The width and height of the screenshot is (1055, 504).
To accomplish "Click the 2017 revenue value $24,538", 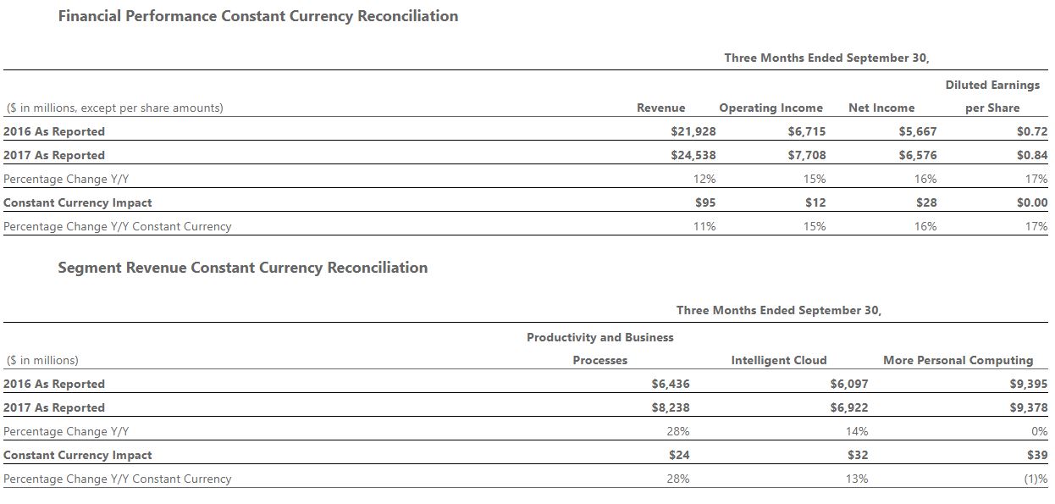I will pos(693,155).
